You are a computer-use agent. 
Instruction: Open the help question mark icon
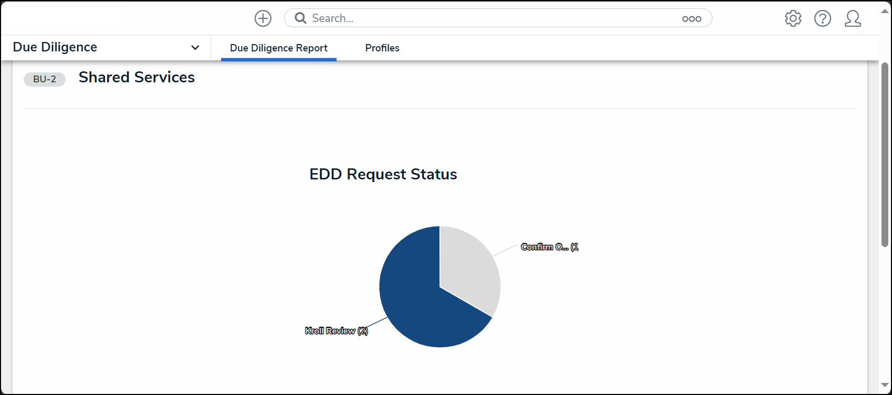coord(823,18)
